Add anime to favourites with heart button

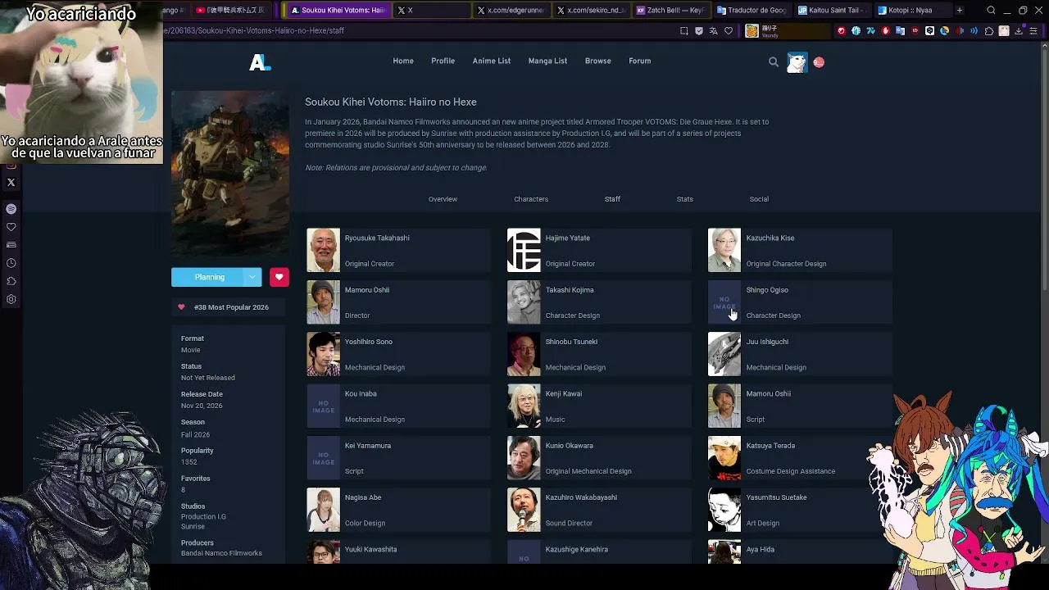coord(279,277)
